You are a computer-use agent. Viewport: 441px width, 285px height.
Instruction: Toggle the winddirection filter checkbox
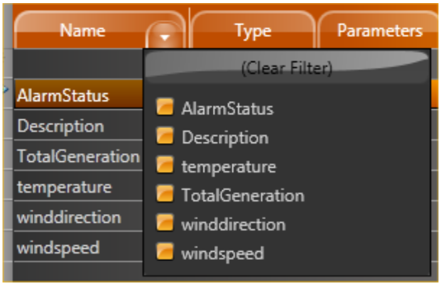pos(165,224)
